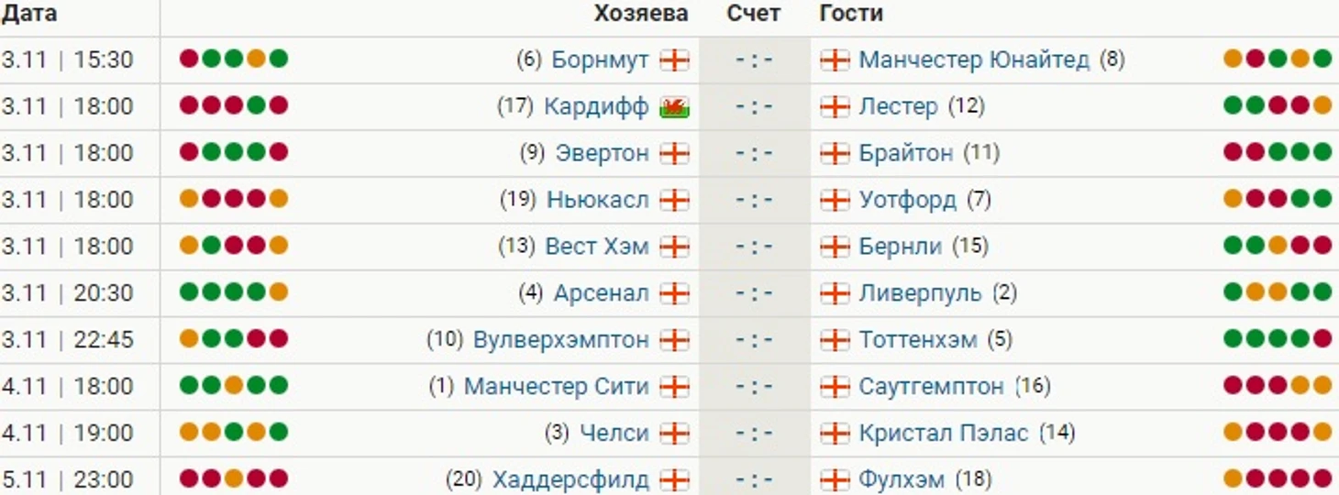Click the flag icon next to Фулхэм

(x=835, y=479)
